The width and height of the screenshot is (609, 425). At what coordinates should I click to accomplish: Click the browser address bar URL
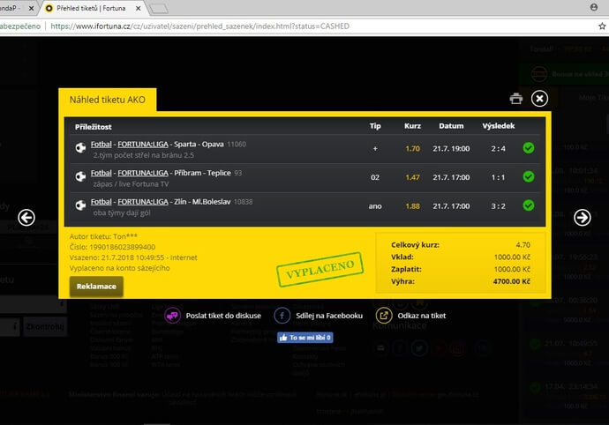click(200, 26)
